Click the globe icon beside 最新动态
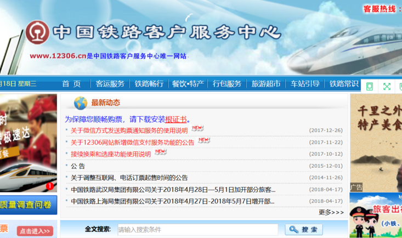402x238 pixels. [81, 103]
